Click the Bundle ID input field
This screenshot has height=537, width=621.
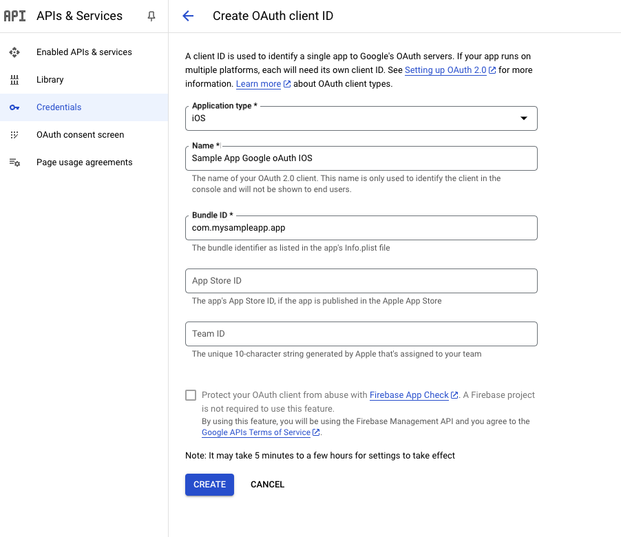point(361,228)
